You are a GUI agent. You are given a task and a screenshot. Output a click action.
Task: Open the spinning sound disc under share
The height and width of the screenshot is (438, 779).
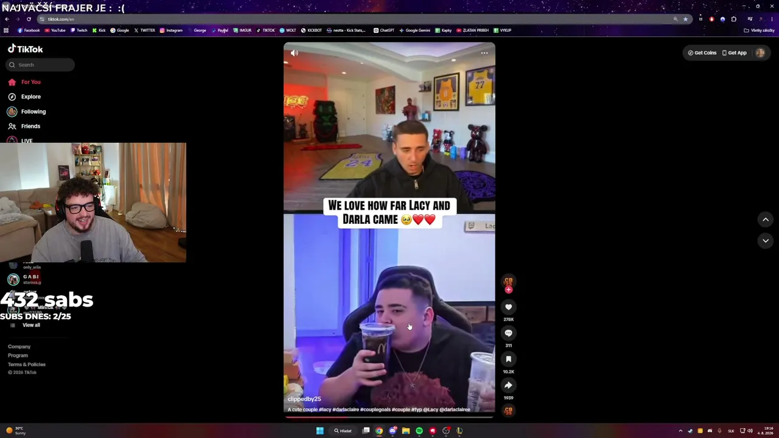508,411
